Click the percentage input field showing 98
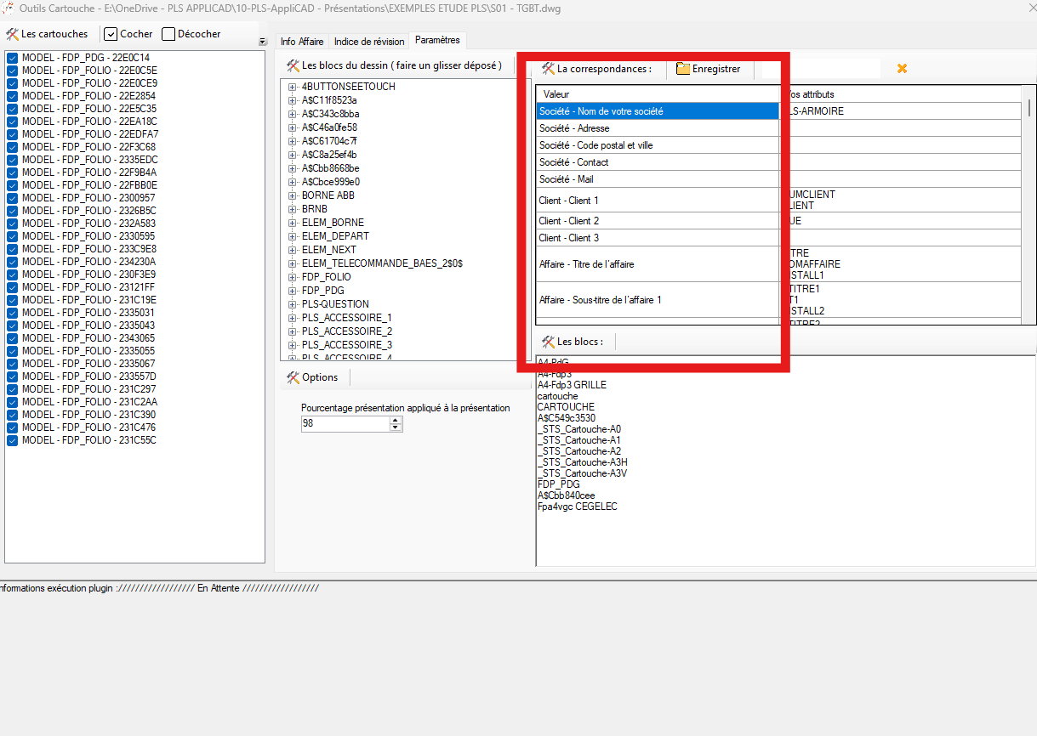 (x=345, y=423)
